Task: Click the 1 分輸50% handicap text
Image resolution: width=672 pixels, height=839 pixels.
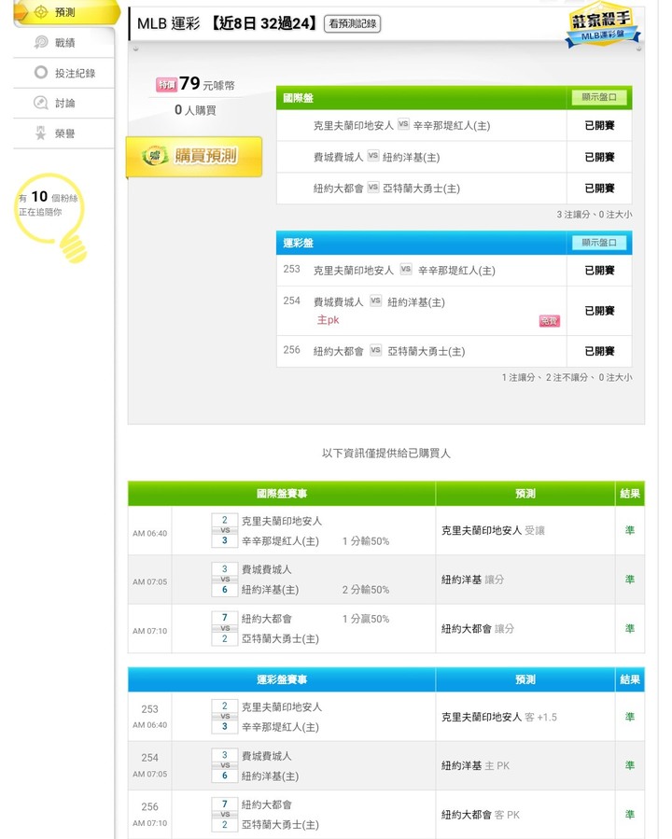Action: [x=366, y=541]
